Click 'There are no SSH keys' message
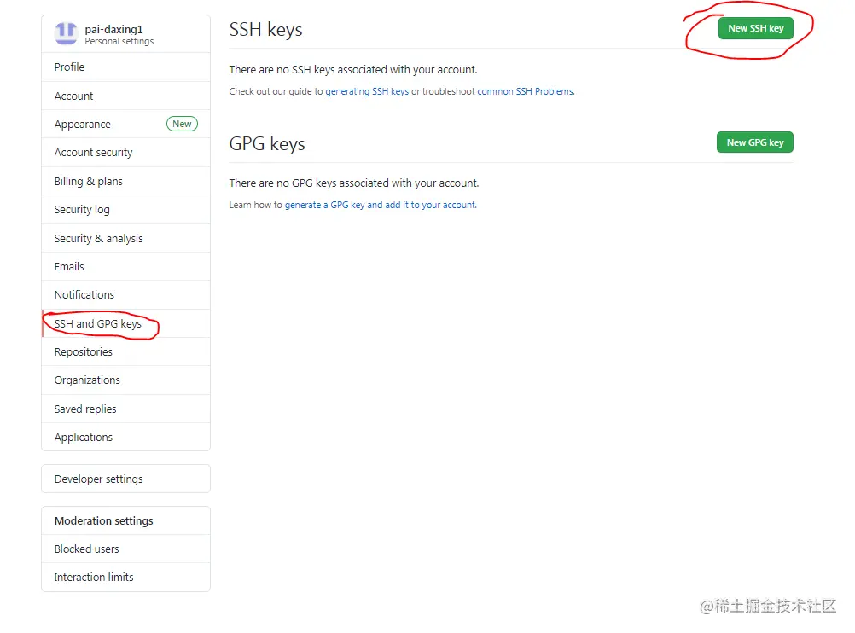The width and height of the screenshot is (855, 633). [353, 70]
